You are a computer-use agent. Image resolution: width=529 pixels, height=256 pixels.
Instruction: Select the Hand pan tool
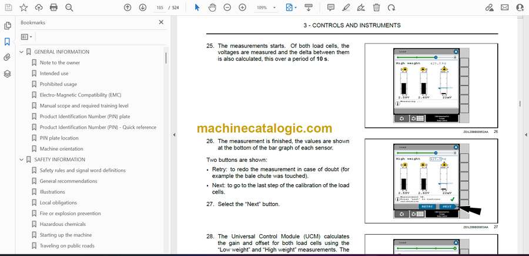click(x=212, y=8)
